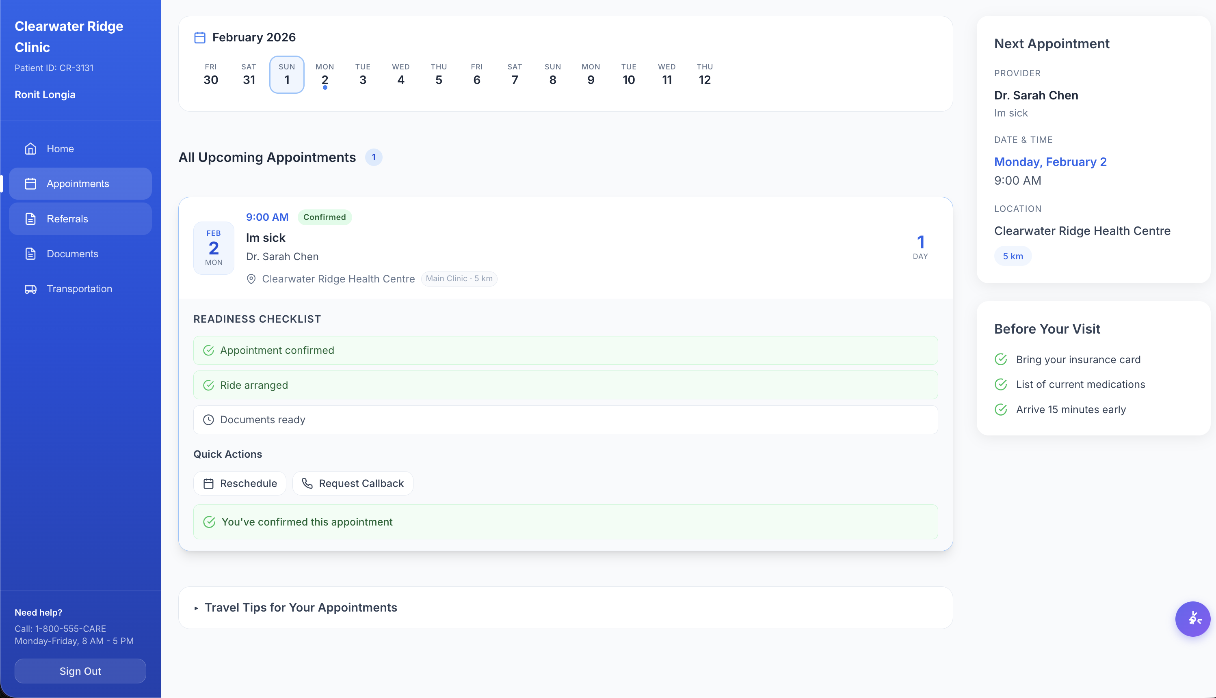Click the disclosure triangle beside Travel Tips

196,608
